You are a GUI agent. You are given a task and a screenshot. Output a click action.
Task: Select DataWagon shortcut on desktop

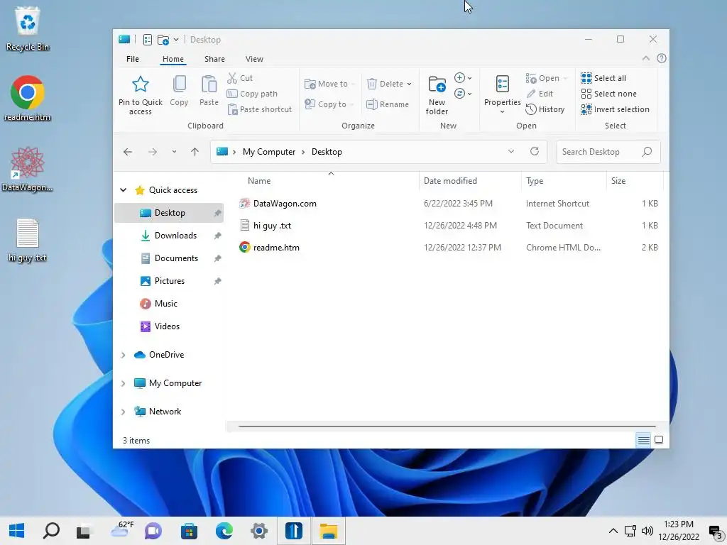tap(28, 169)
